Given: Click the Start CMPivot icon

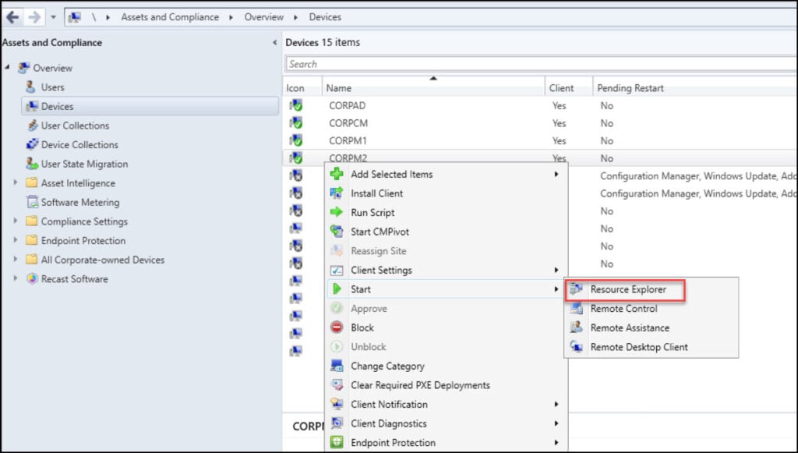Looking at the screenshot, I should coord(337,232).
